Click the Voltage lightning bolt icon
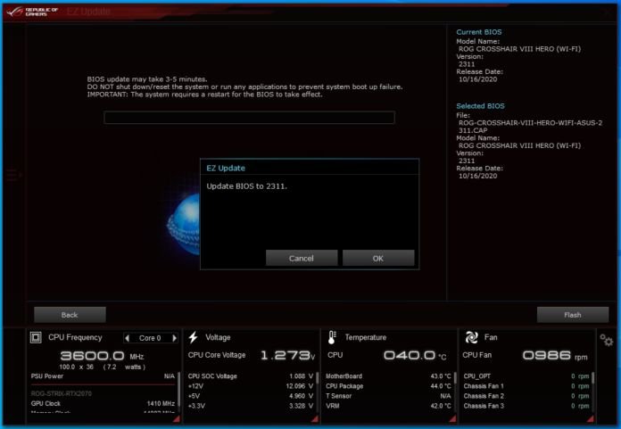The height and width of the screenshot is (429, 621). point(194,337)
